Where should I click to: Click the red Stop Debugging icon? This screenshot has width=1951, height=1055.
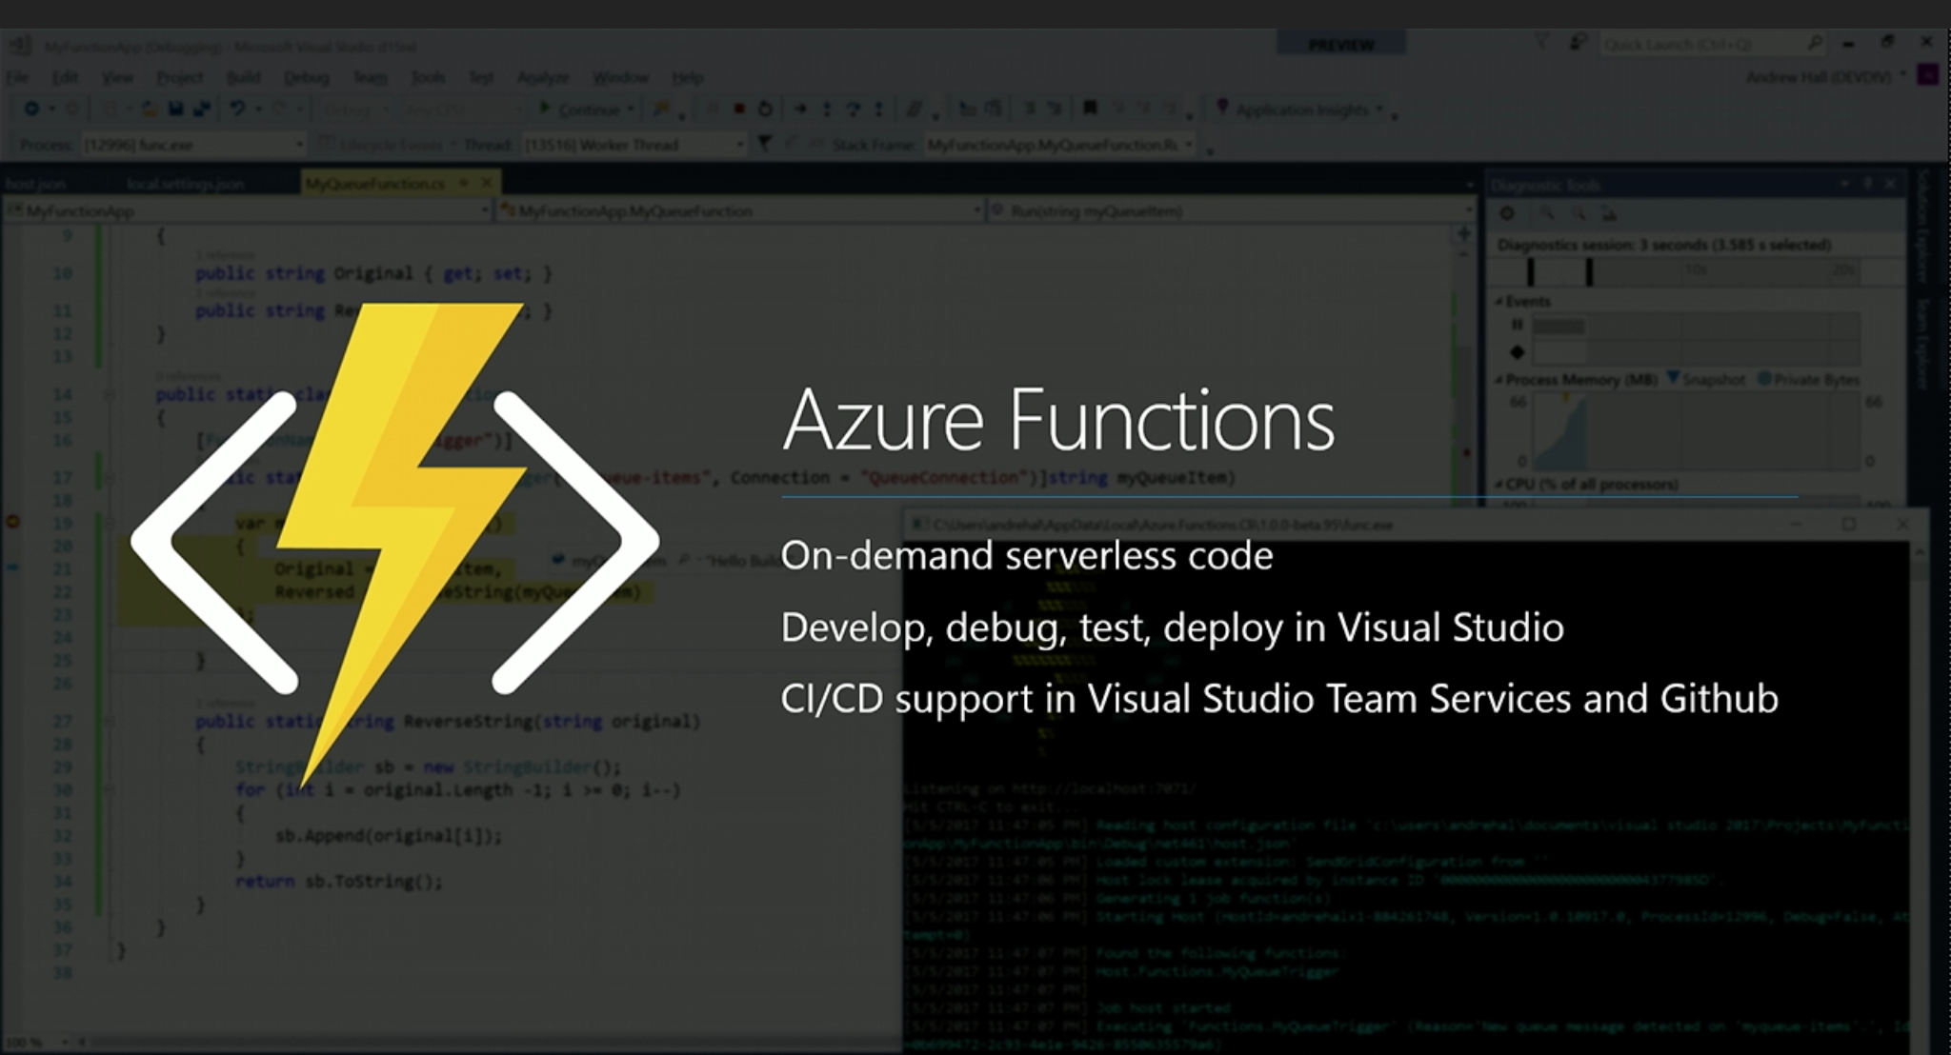[x=738, y=109]
